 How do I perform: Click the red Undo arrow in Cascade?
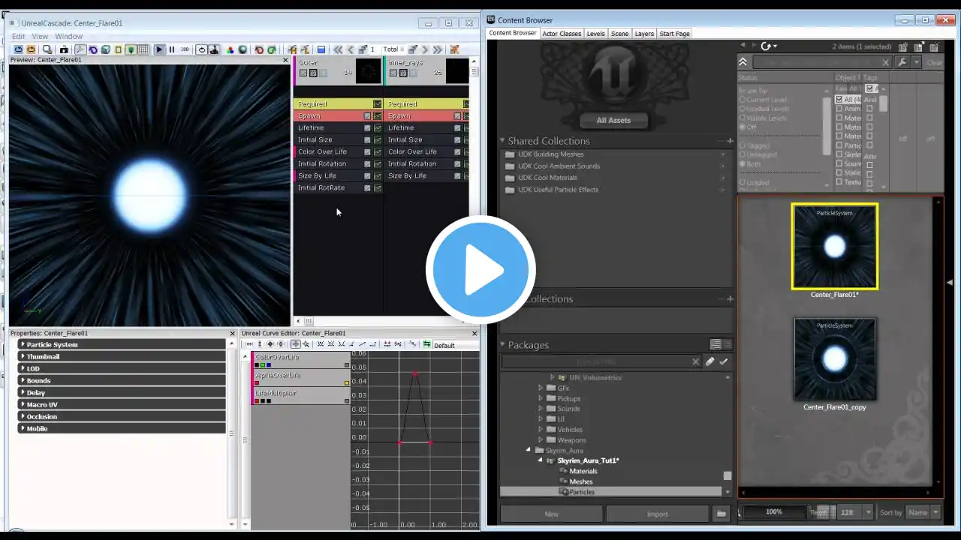pyautogui.click(x=259, y=49)
